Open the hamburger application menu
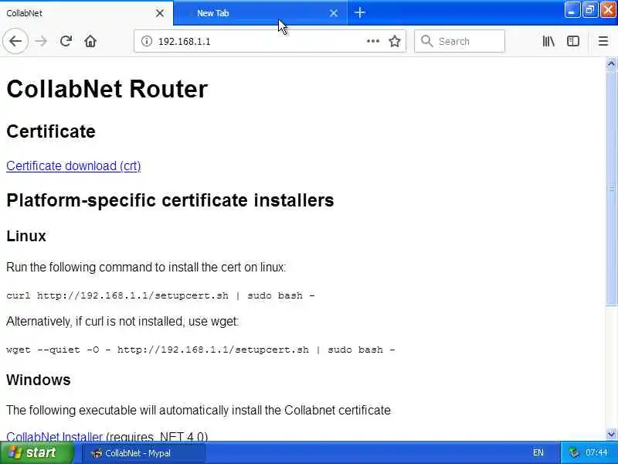 coord(603,41)
